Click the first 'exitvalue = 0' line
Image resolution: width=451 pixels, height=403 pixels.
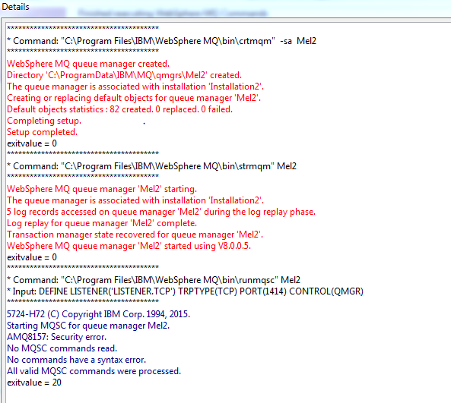click(32, 143)
